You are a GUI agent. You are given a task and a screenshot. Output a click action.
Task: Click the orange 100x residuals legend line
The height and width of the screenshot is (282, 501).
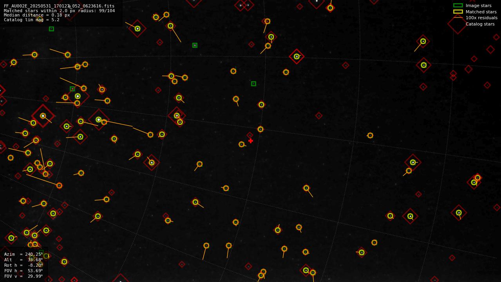[x=458, y=18]
